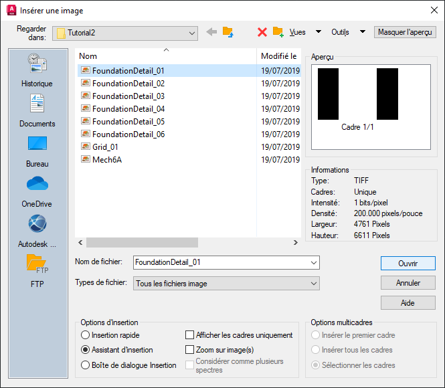Click the FoundationDetail_03 file icon

[x=86, y=96]
